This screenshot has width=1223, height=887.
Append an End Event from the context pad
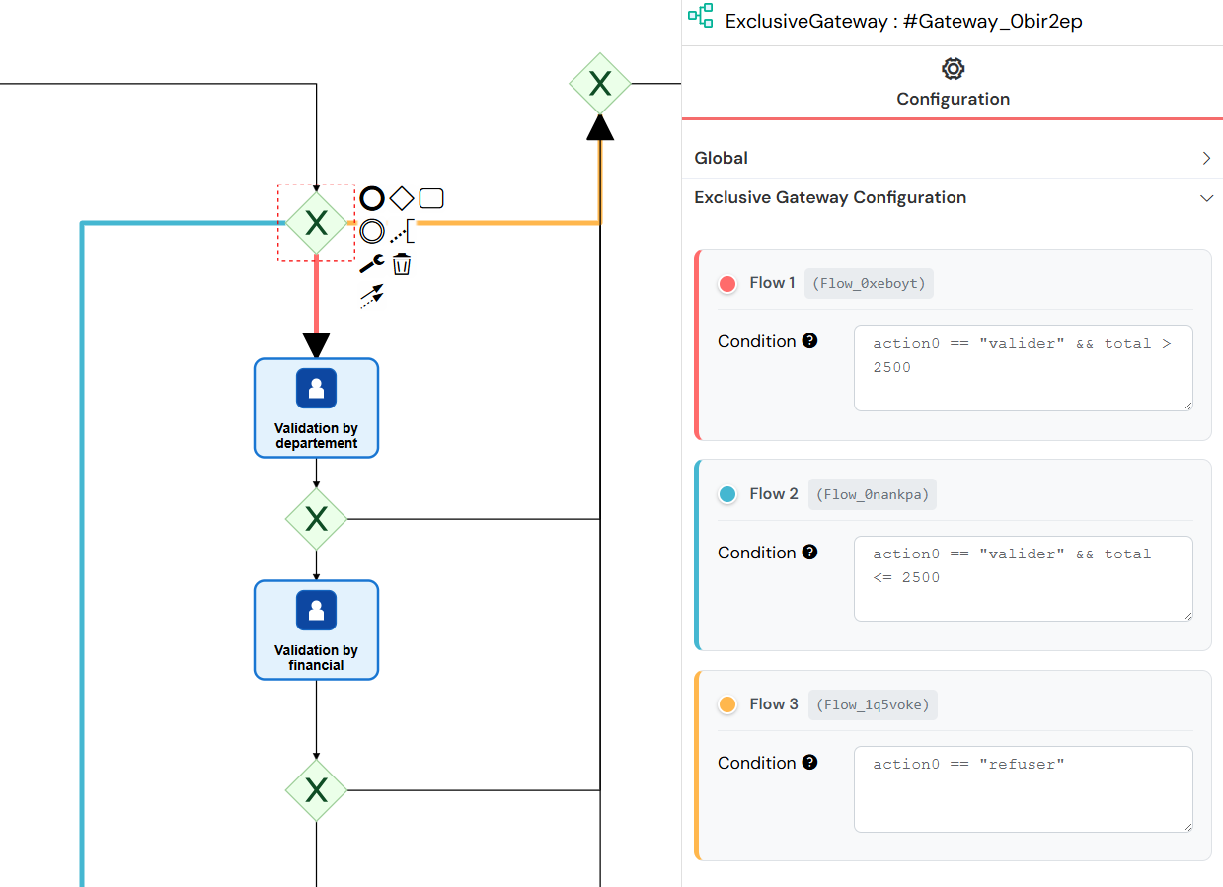tap(372, 197)
